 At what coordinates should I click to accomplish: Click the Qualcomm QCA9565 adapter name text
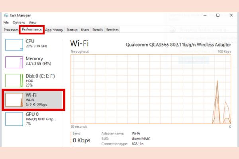[x=178, y=45]
